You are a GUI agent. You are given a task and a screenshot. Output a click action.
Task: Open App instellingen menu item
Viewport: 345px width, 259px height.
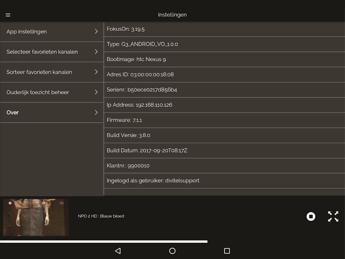(x=51, y=32)
